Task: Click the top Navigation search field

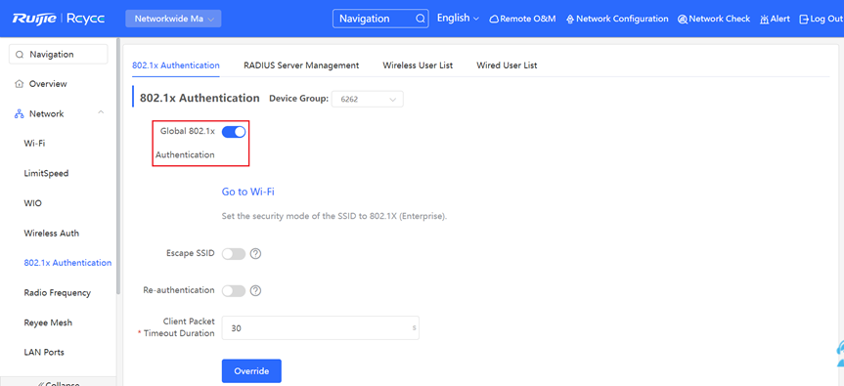Action: click(381, 19)
